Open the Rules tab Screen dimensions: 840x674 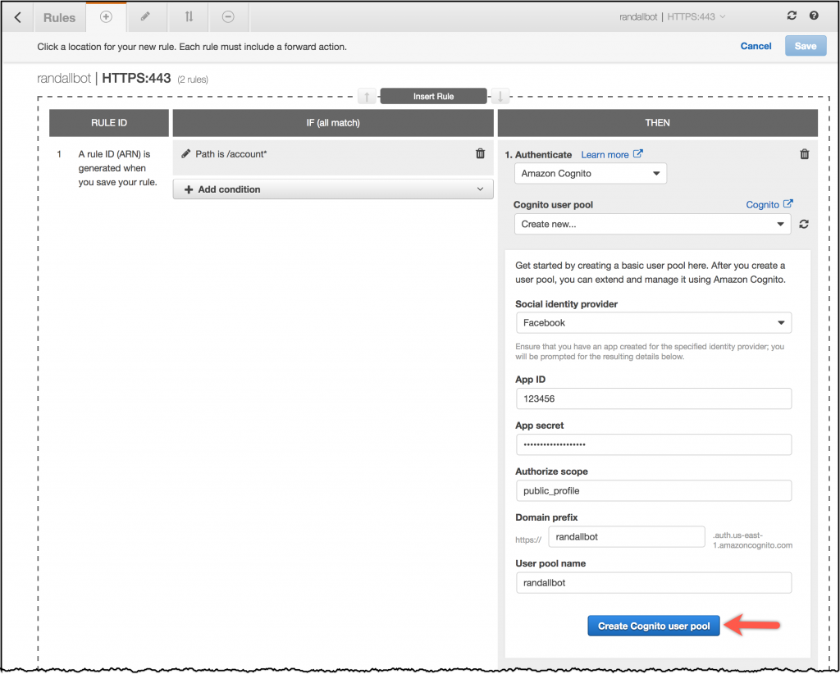pyautogui.click(x=59, y=18)
